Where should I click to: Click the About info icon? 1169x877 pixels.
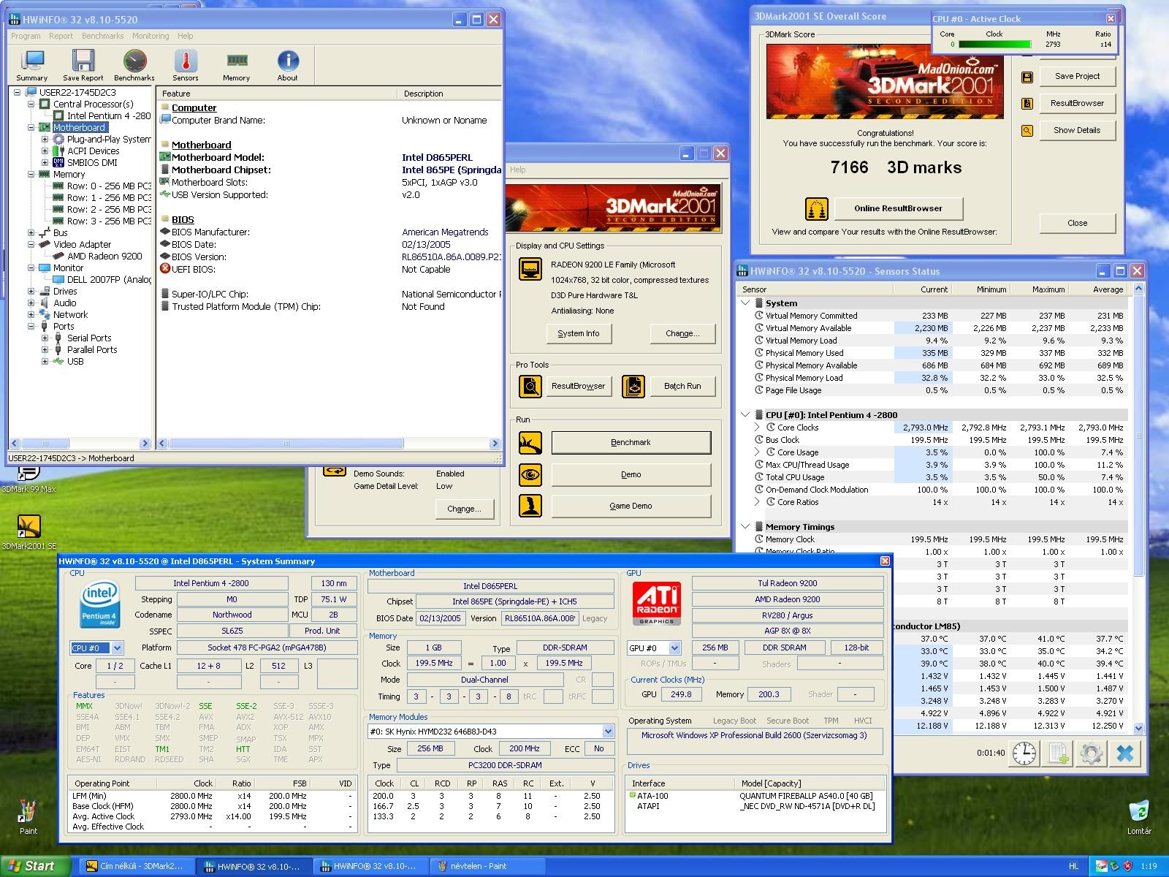pos(288,64)
